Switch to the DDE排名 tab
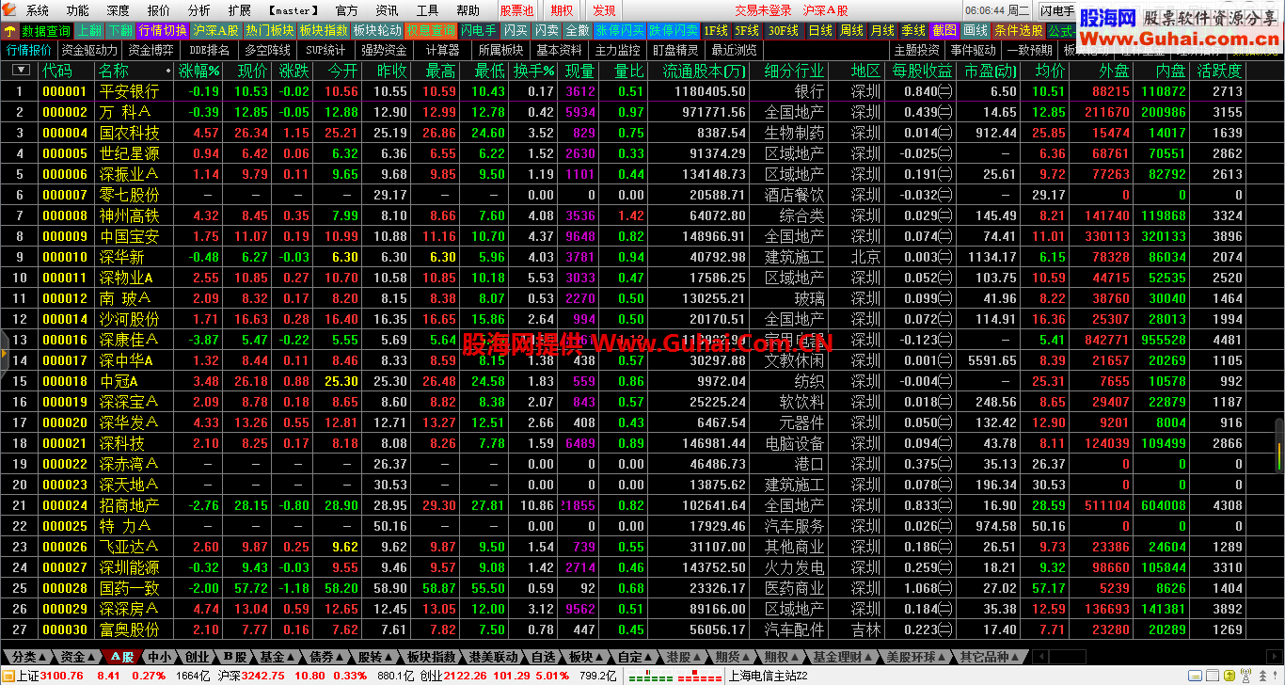Image resolution: width=1285 pixels, height=685 pixels. coord(209,50)
